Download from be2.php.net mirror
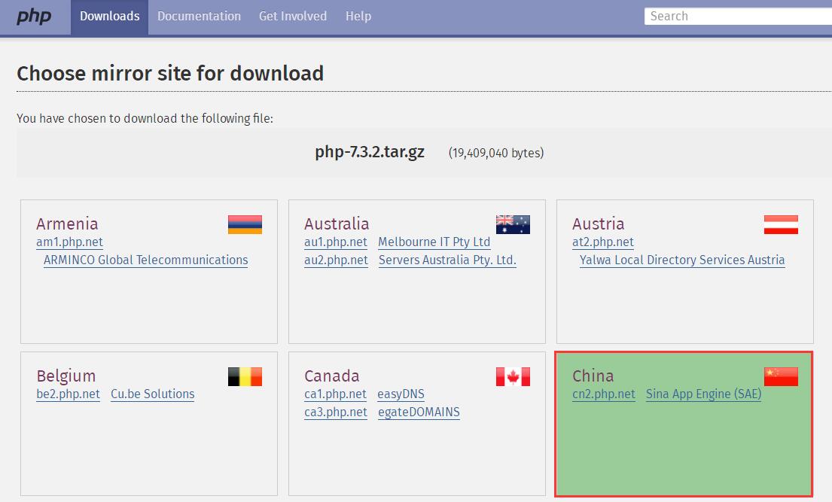The width and height of the screenshot is (832, 502). 68,394
